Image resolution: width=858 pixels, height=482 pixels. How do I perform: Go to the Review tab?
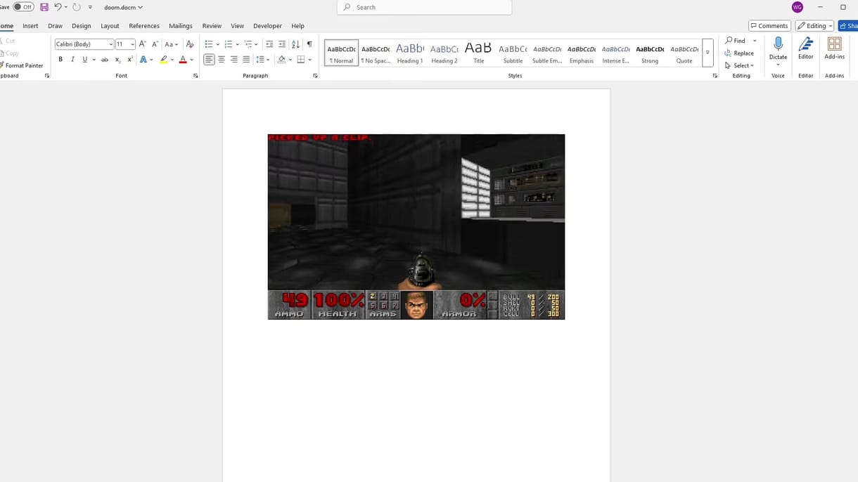[212, 26]
